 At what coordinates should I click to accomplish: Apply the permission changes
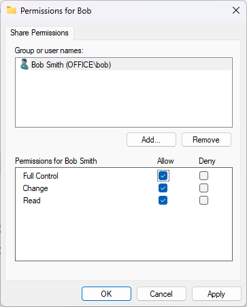[216, 294]
